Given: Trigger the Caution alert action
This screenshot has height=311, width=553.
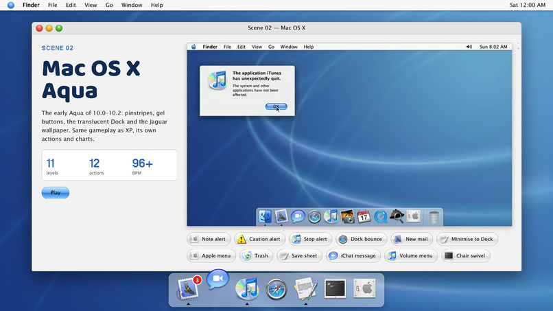Looking at the screenshot, I should point(259,239).
